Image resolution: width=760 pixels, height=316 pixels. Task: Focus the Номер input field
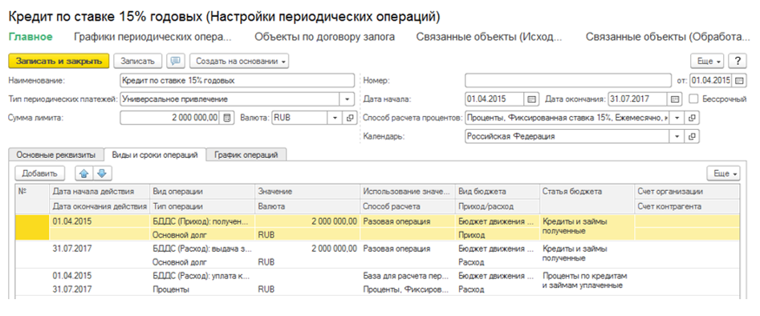click(x=568, y=80)
